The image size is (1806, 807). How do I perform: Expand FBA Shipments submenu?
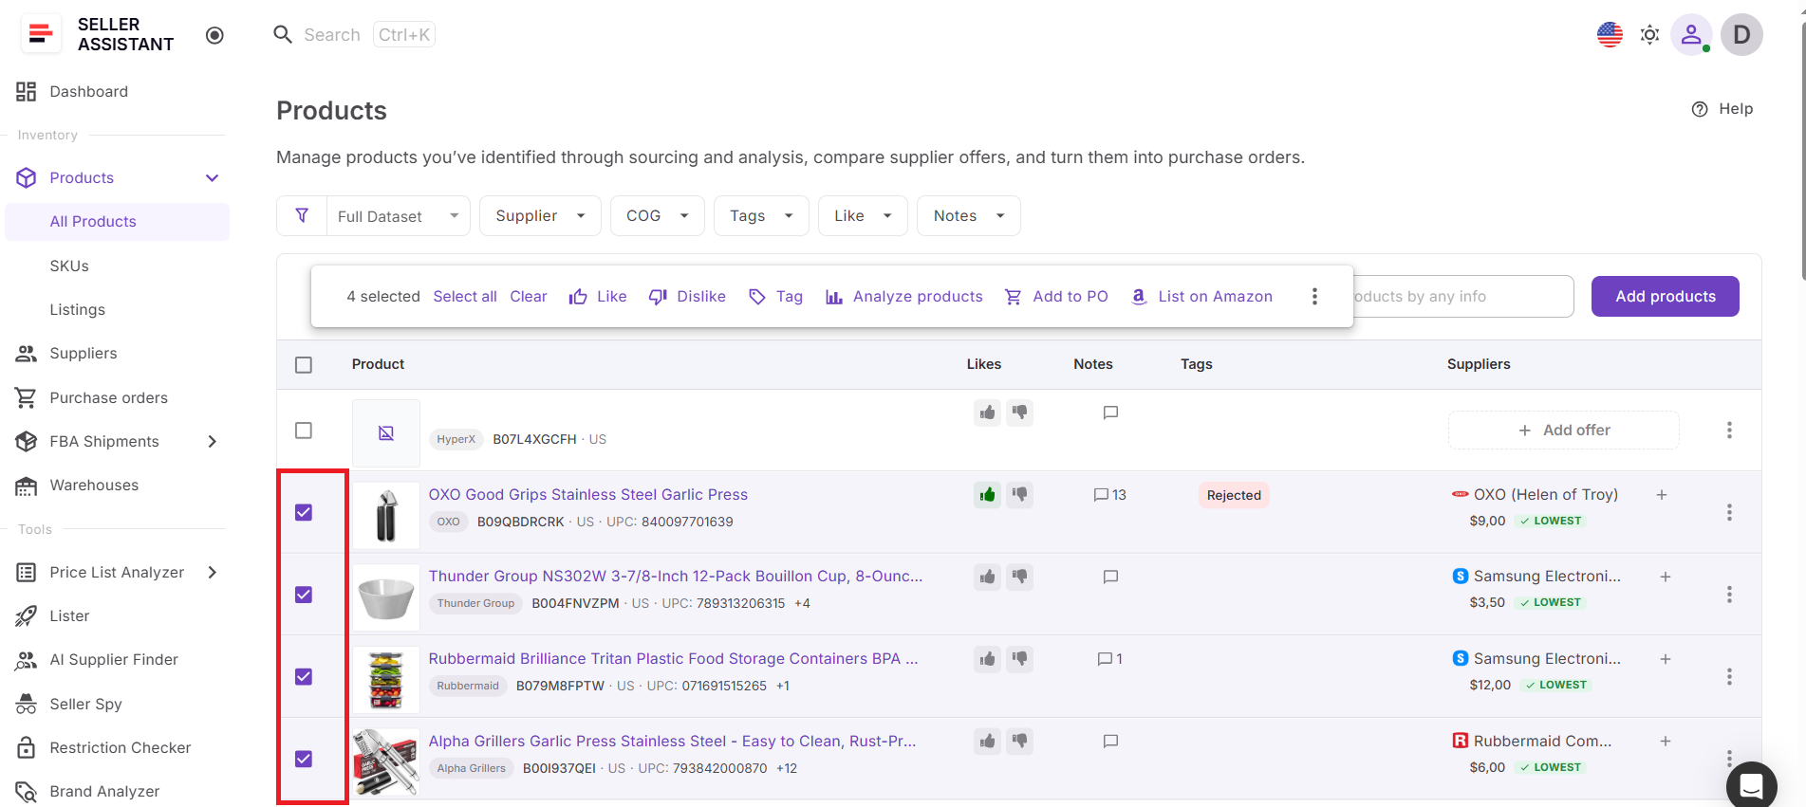tap(213, 442)
